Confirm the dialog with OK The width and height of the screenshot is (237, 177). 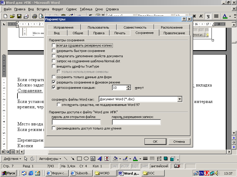click(x=155, y=142)
